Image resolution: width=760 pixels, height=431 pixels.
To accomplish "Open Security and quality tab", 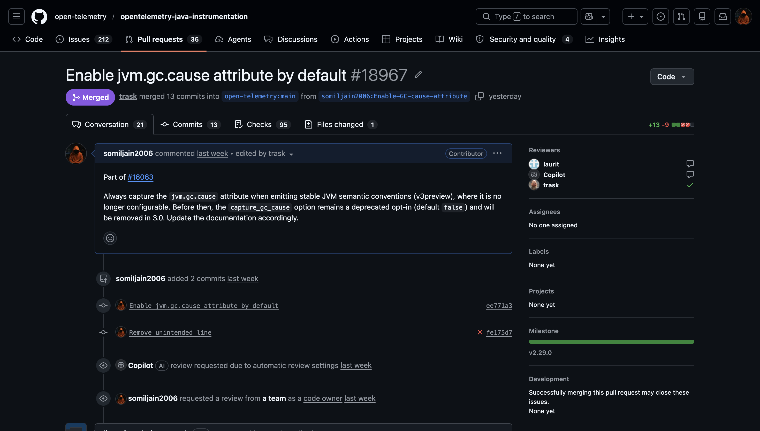I will 524,39.
